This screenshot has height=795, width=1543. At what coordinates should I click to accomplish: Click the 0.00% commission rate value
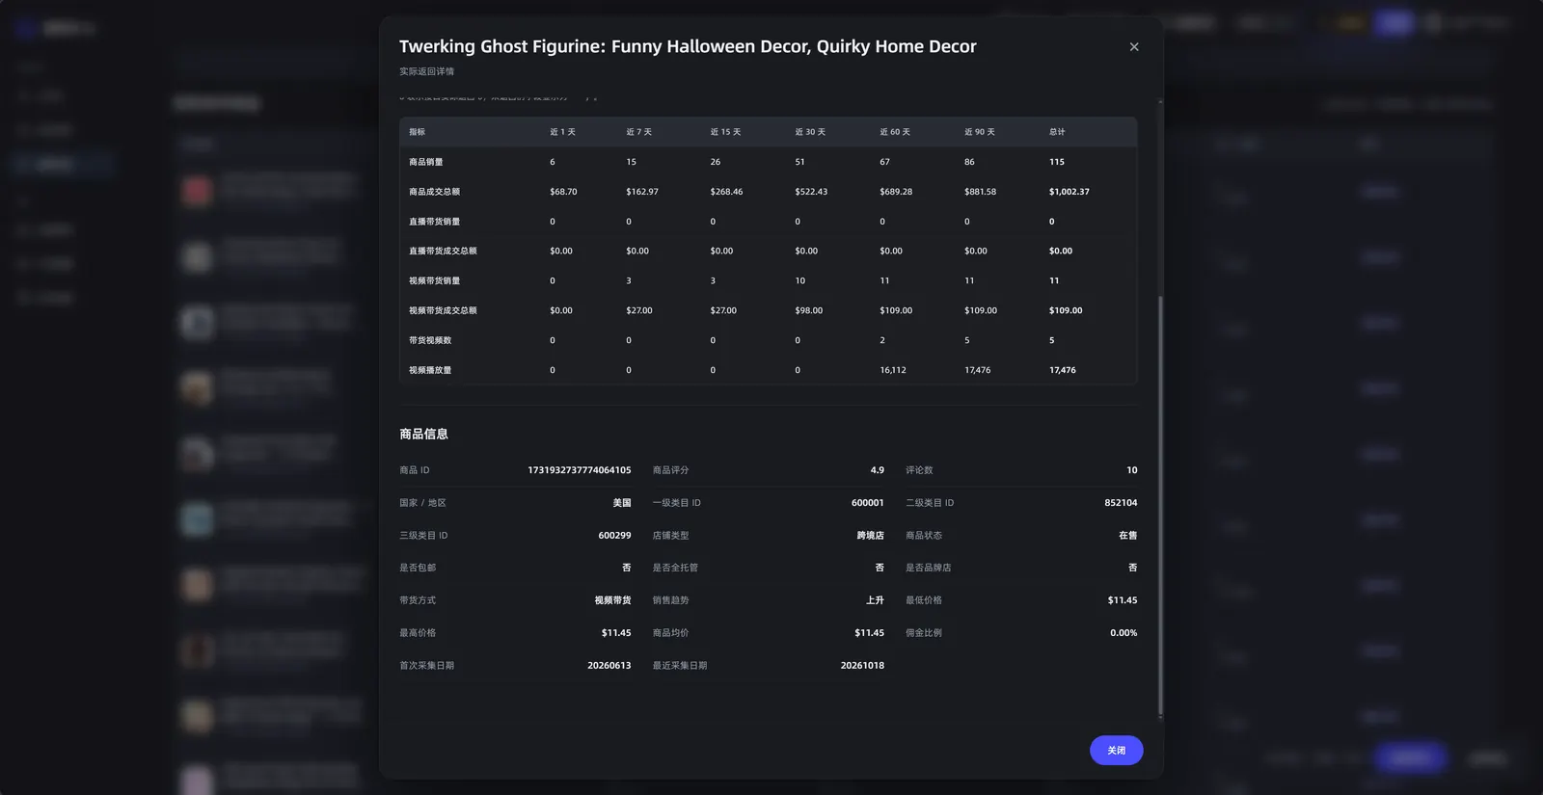tap(1123, 633)
